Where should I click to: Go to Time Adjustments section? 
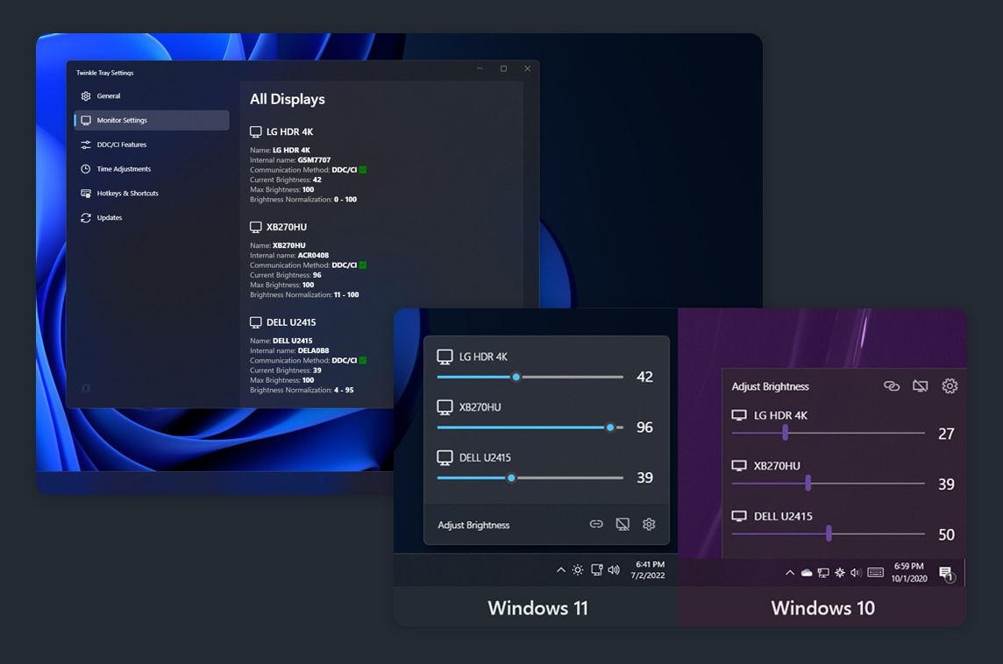(x=151, y=169)
